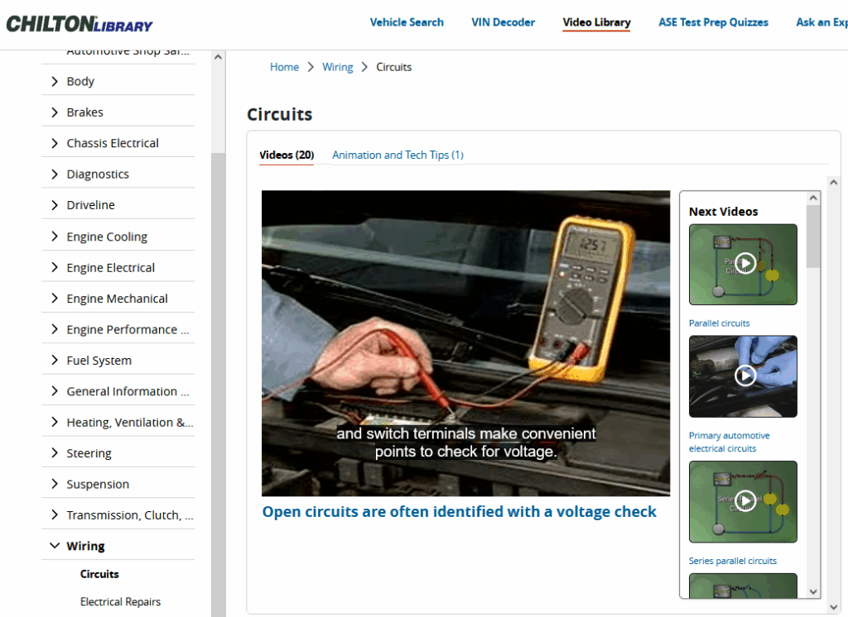Screen dimensions: 848x617
Task: Switch to the Videos (20) tab
Action: (x=287, y=155)
